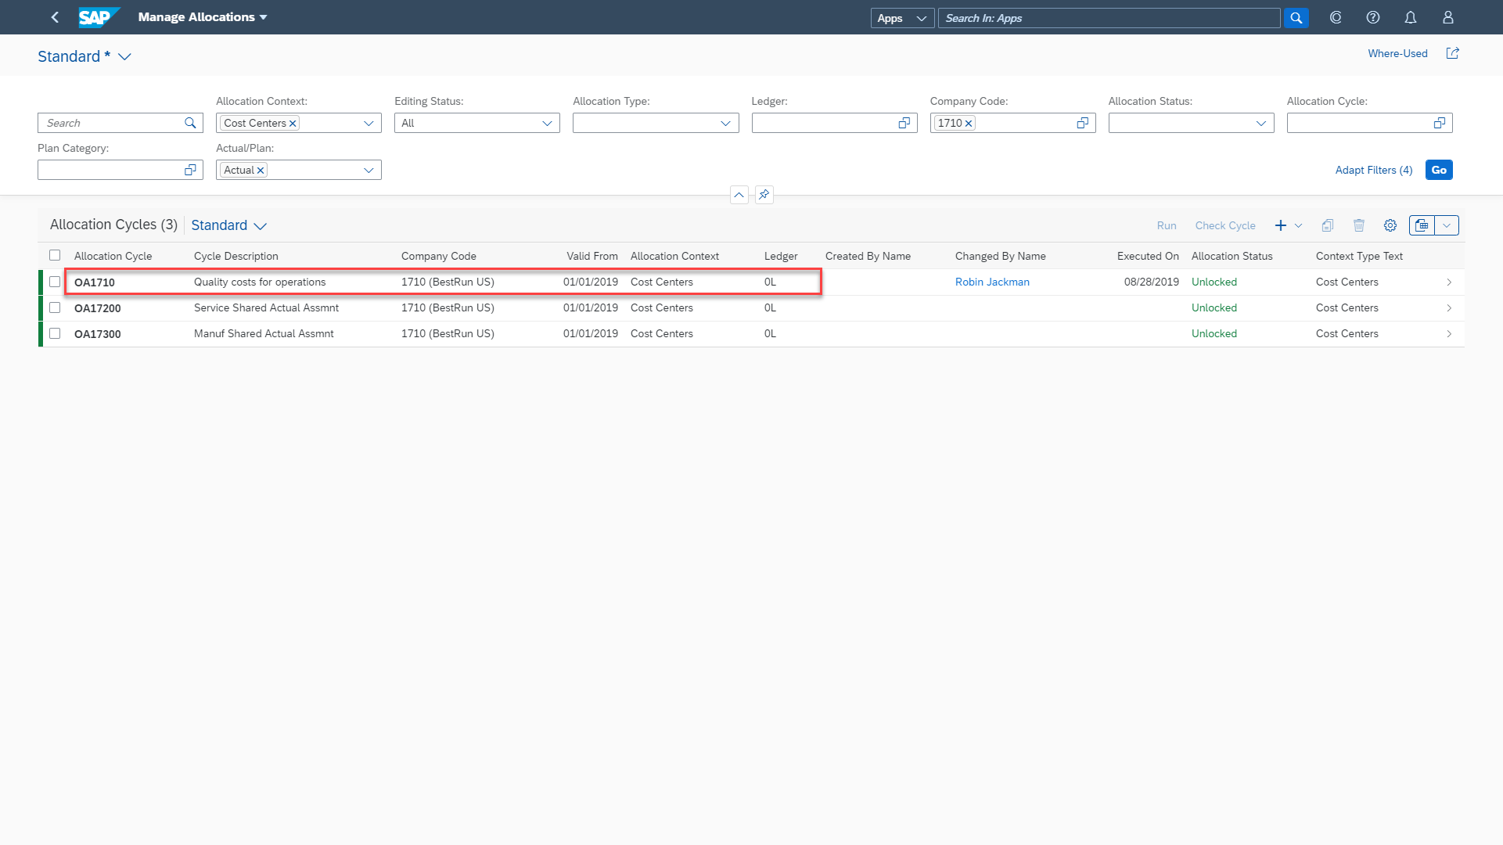Open the help question mark icon
The height and width of the screenshot is (845, 1503).
pos(1372,17)
